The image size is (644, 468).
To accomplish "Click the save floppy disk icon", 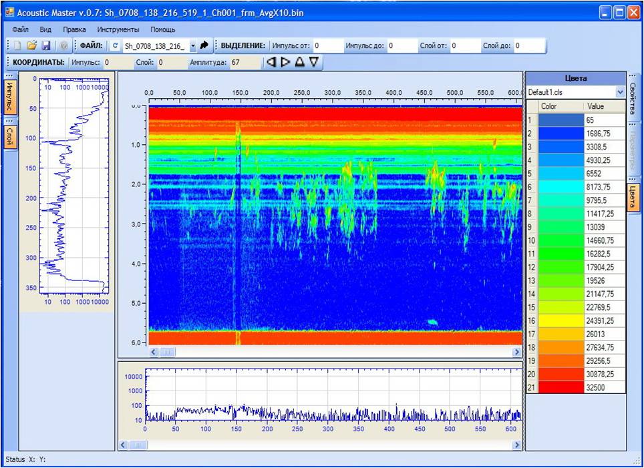I will (46, 46).
